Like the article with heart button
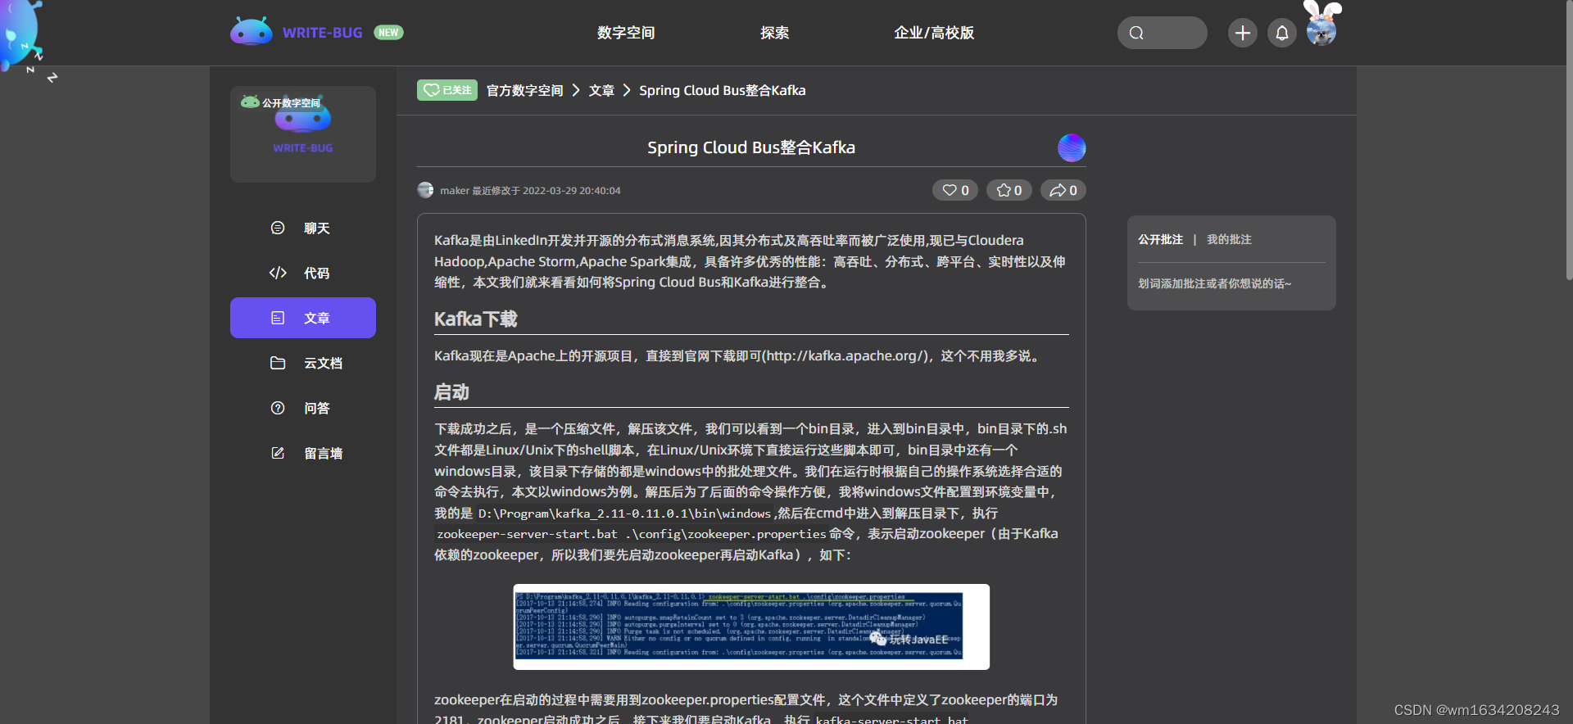This screenshot has height=724, width=1573. pos(955,190)
